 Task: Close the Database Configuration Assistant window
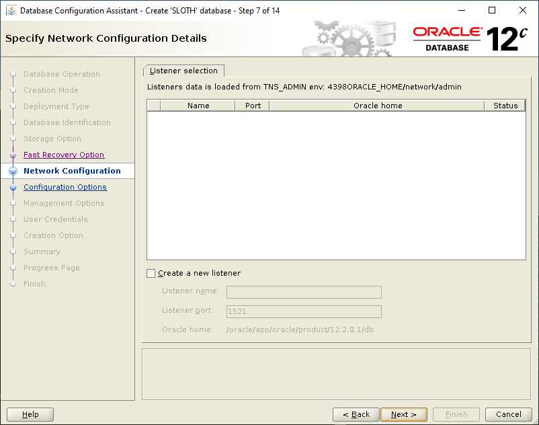pos(522,10)
